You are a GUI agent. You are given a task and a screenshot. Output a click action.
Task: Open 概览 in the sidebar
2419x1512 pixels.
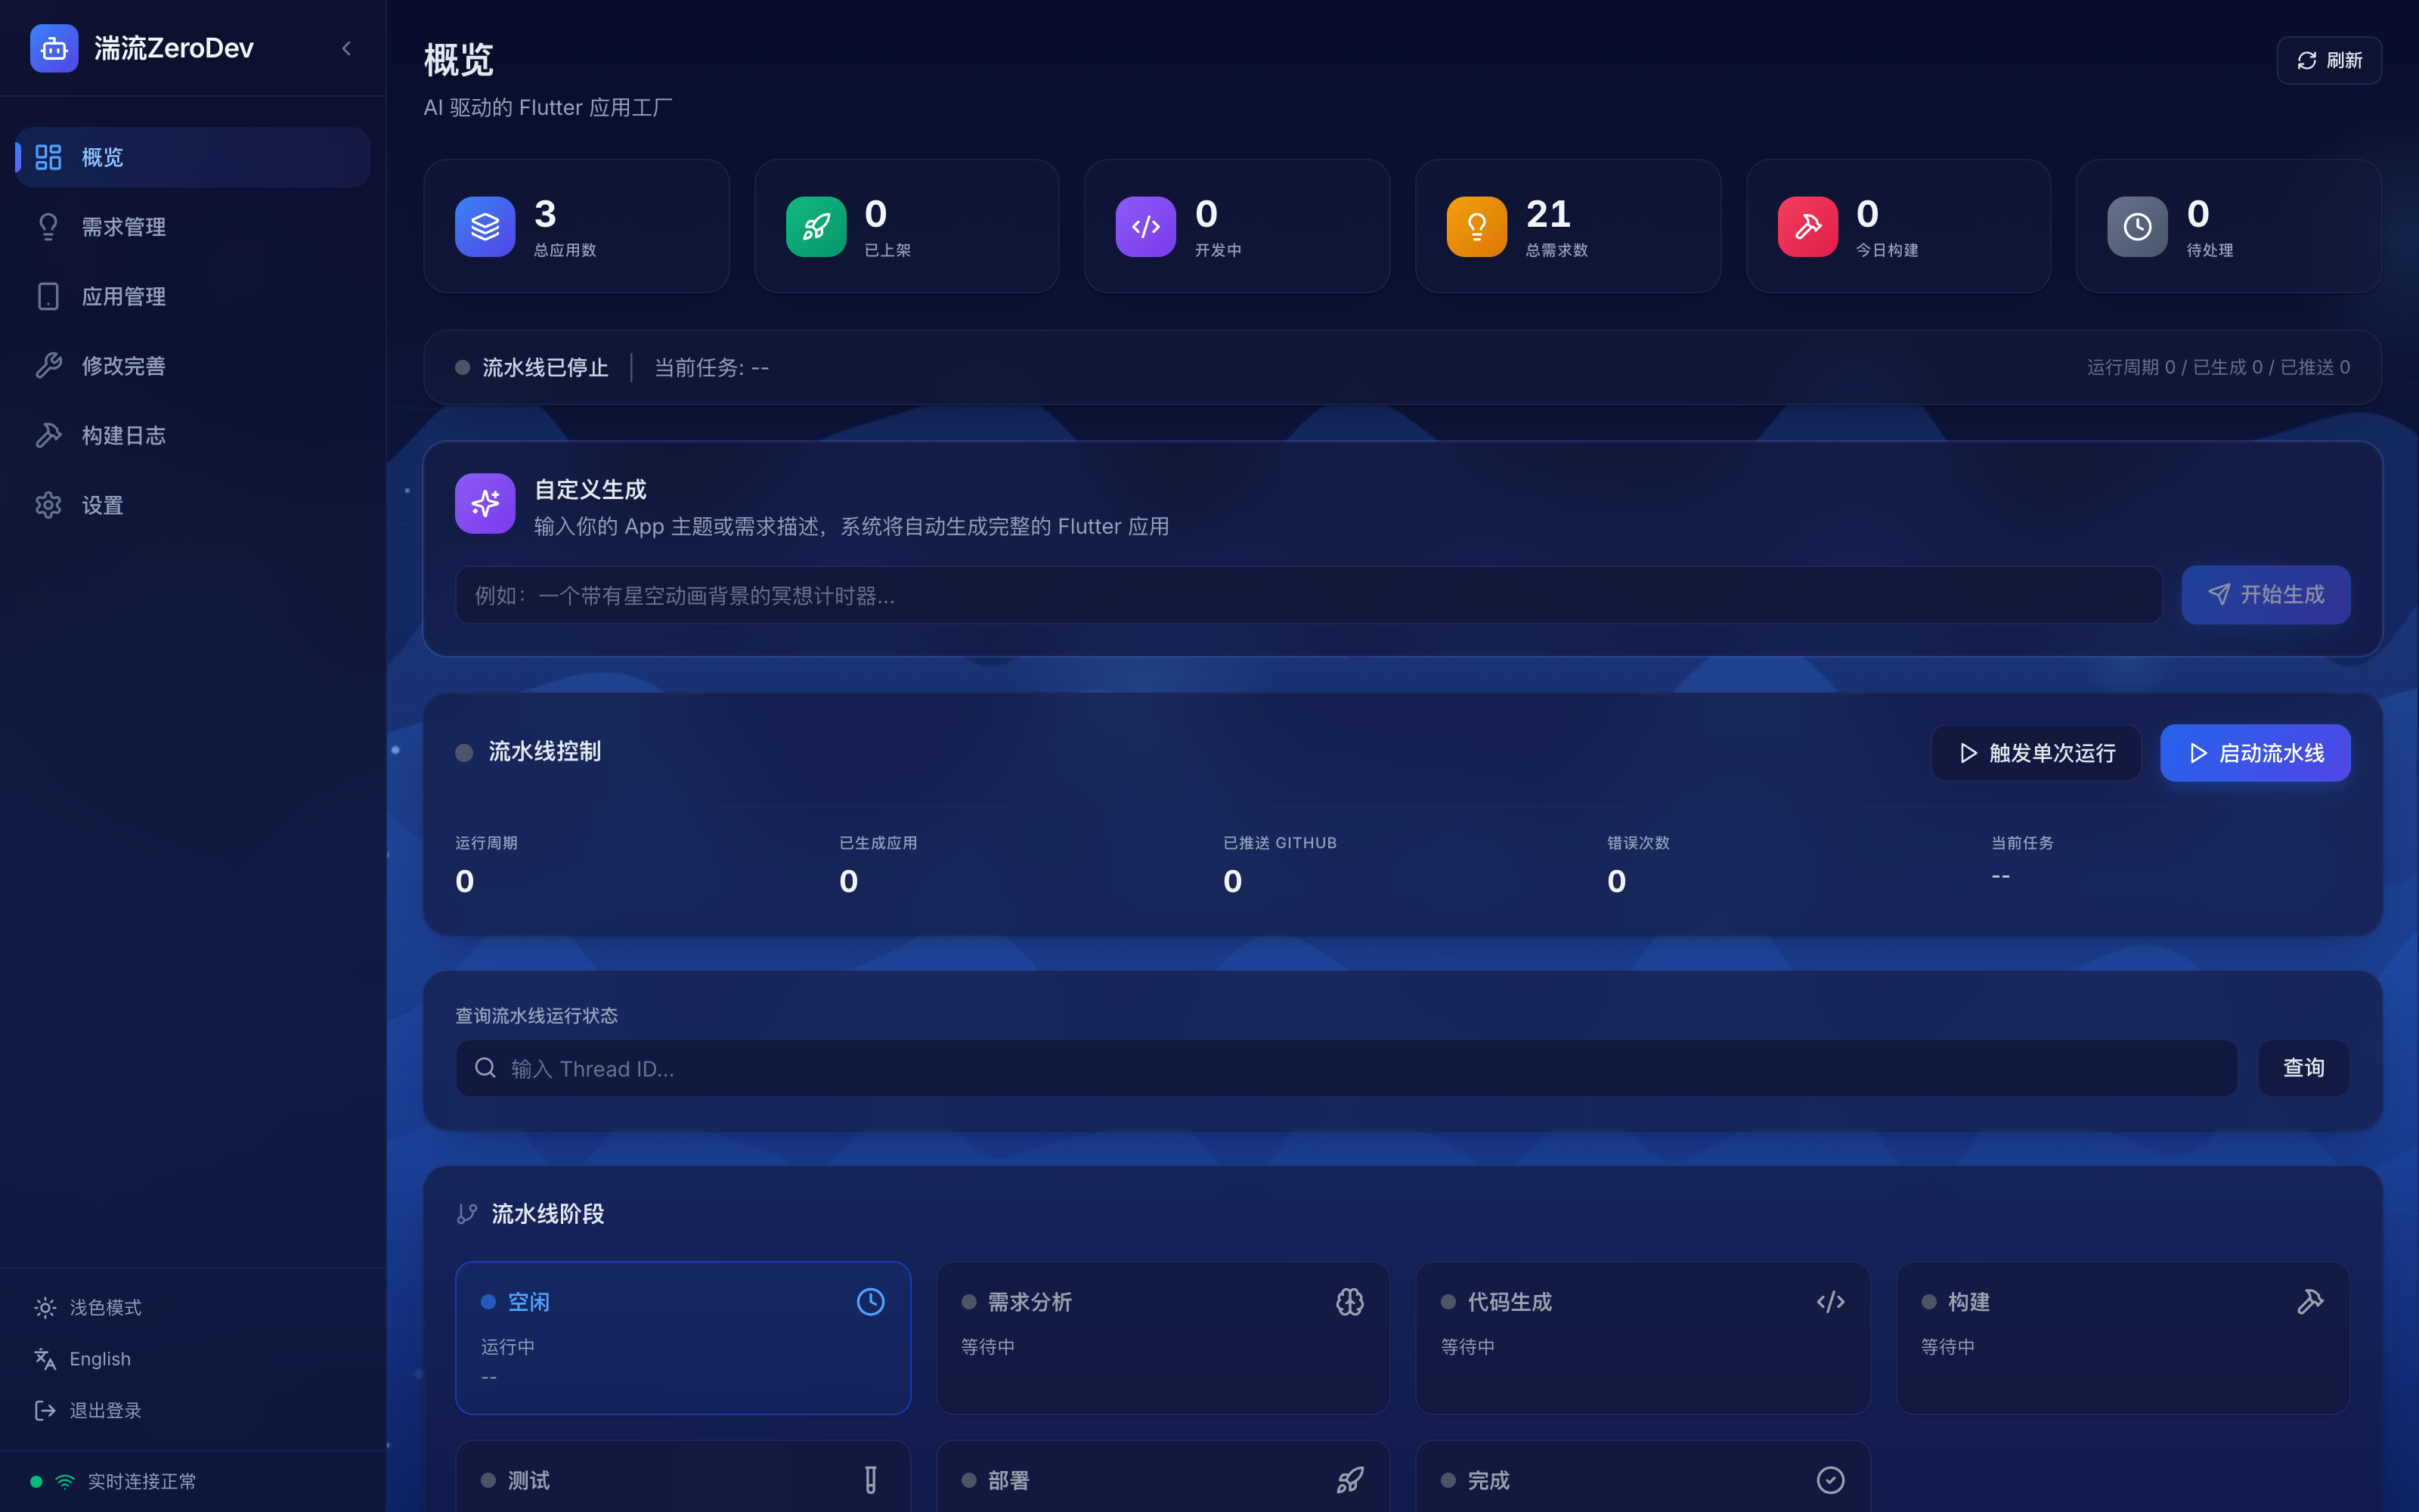tap(193, 157)
